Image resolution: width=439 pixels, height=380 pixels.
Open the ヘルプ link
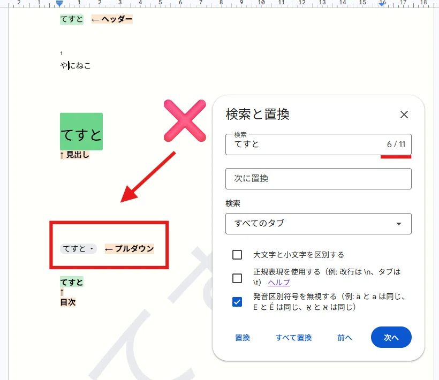tap(279, 283)
